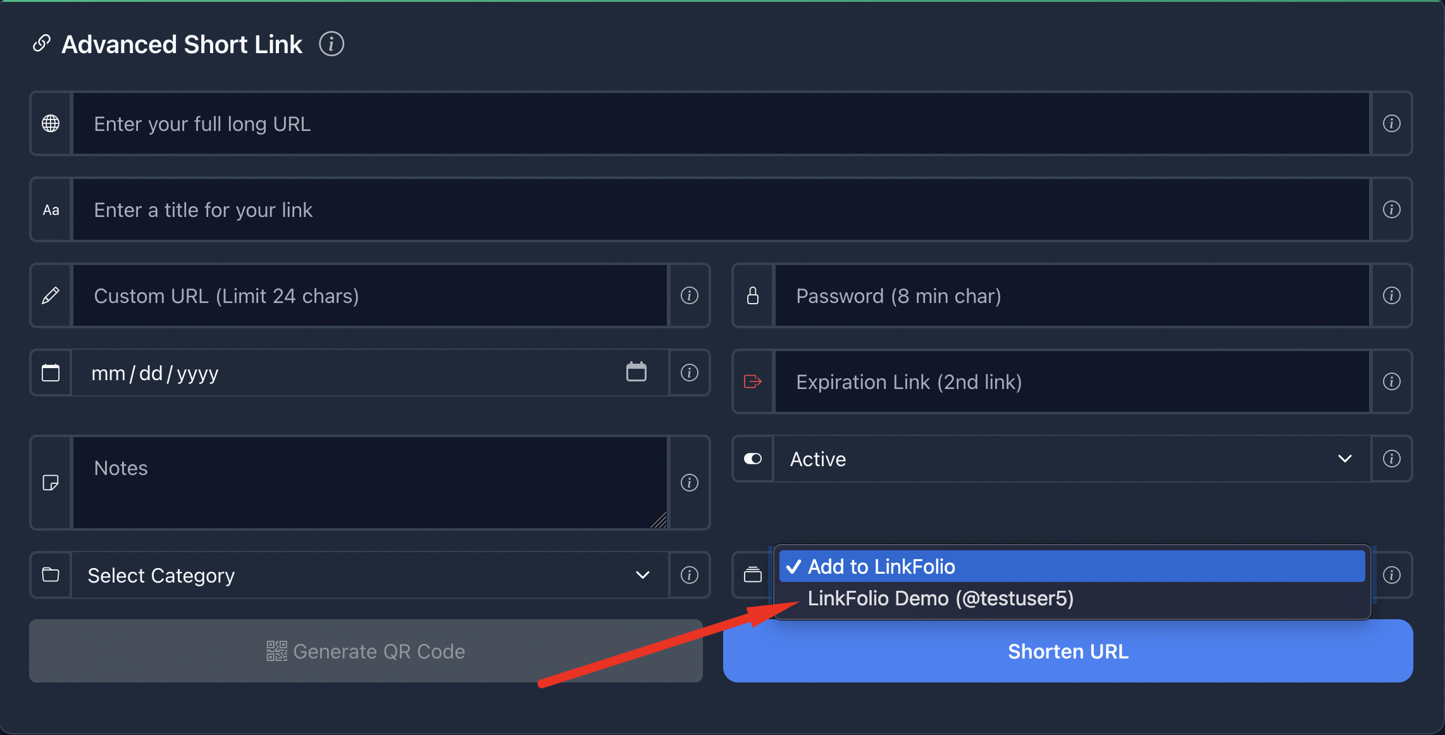Click info icon next to Advanced Short Link title
The height and width of the screenshot is (735, 1445).
pos(331,44)
